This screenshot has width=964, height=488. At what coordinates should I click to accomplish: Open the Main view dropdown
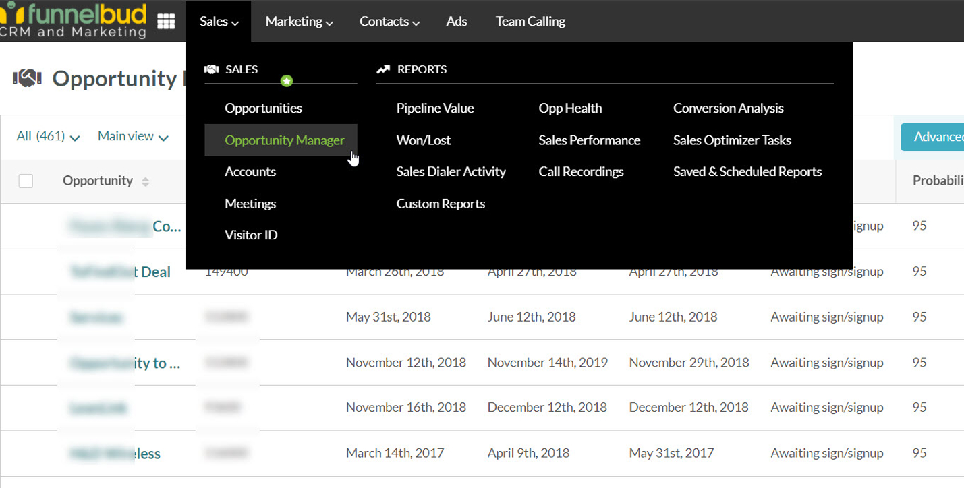(133, 136)
